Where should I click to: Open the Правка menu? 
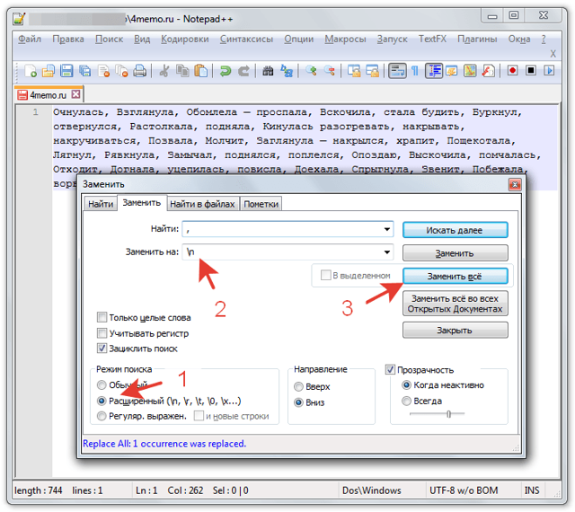coord(68,39)
